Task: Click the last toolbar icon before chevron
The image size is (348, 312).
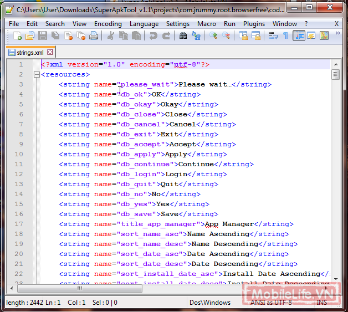Action: coord(324,35)
